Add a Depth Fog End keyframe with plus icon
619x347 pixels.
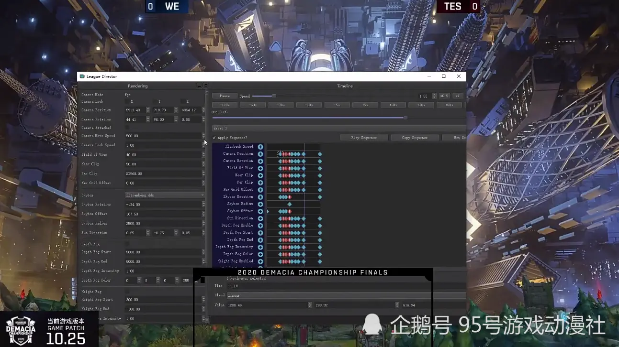[x=260, y=240]
